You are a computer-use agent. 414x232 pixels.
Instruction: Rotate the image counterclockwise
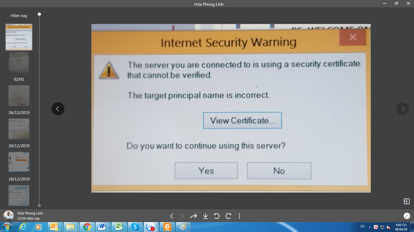[217, 216]
